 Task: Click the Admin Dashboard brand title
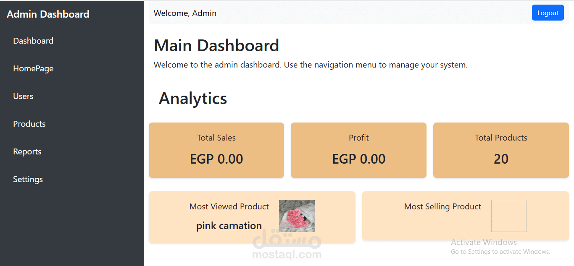48,14
